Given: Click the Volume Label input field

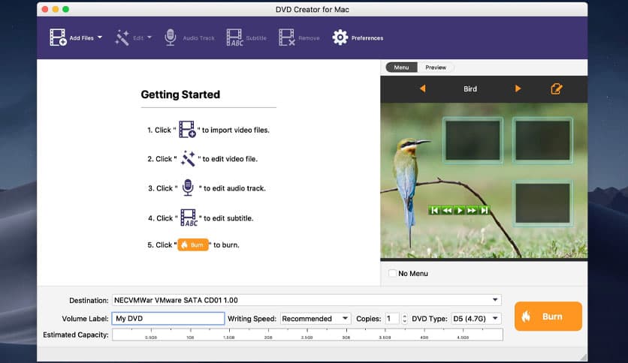Looking at the screenshot, I should pyautogui.click(x=168, y=319).
